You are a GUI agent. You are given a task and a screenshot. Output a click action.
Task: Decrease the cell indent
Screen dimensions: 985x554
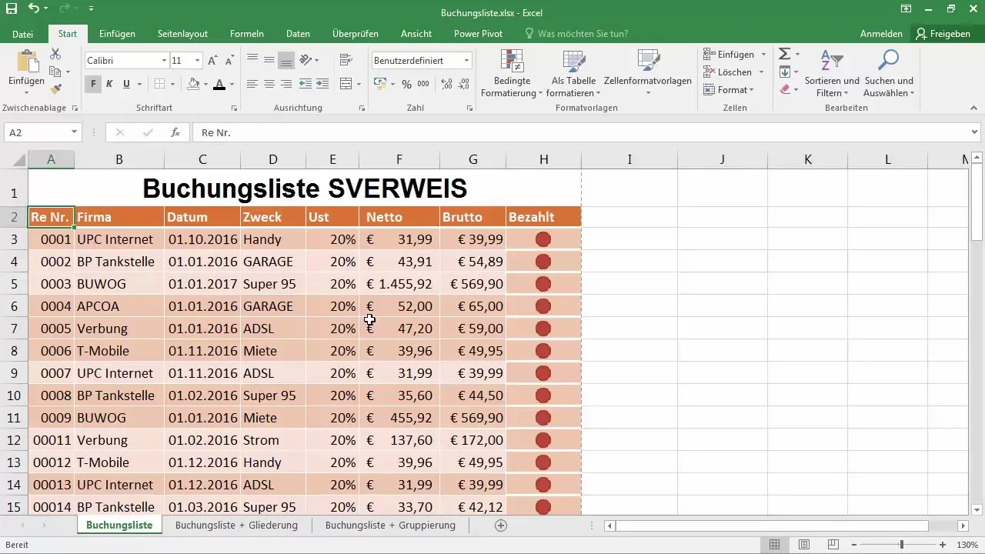pyautogui.click(x=306, y=84)
